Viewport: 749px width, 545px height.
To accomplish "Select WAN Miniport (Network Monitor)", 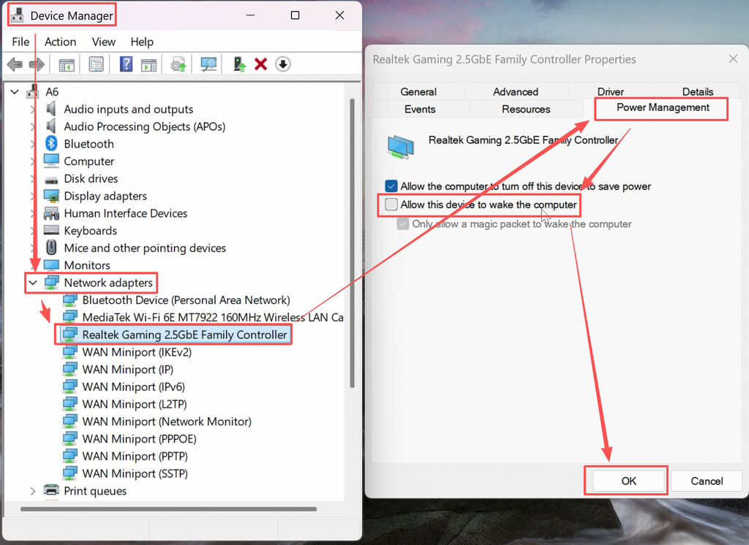I will pos(167,422).
